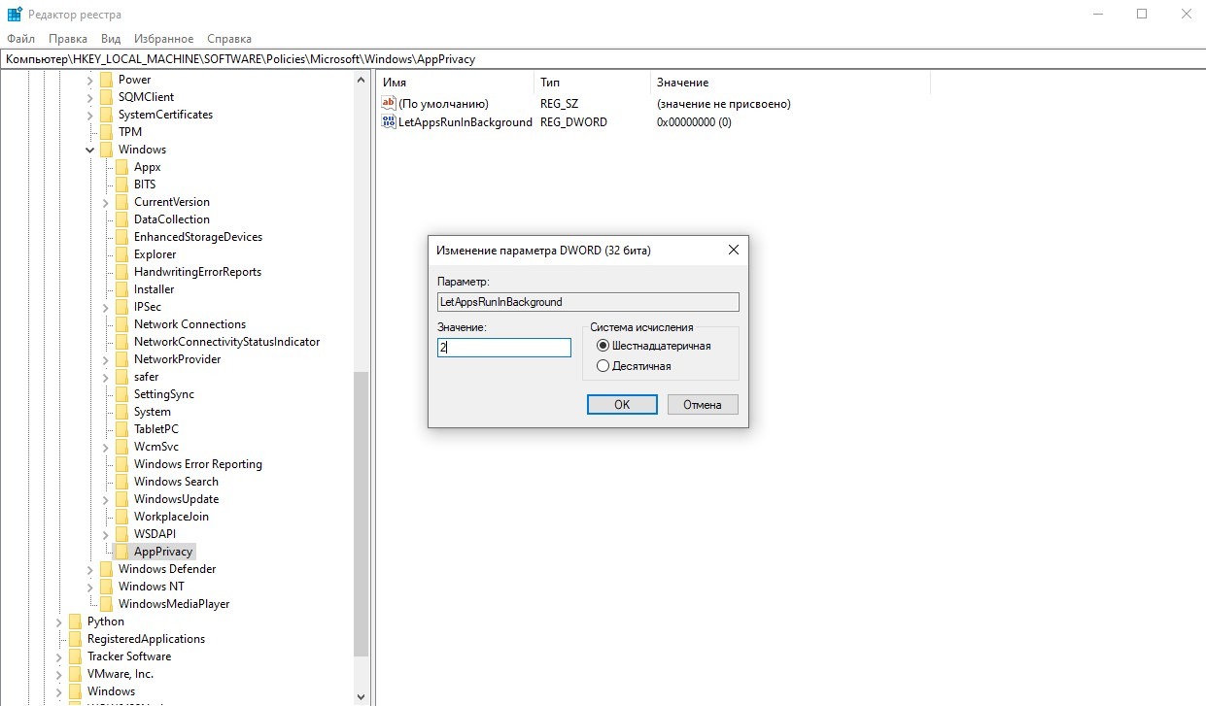This screenshot has height=706, width=1206.
Task: Collapse the Windows policies tree node
Action: [x=89, y=150]
